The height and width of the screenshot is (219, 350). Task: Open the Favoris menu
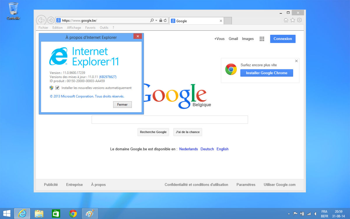(x=90, y=28)
